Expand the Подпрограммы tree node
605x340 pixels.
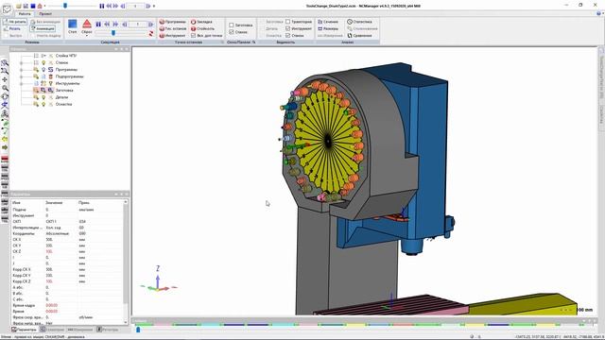click(21, 76)
